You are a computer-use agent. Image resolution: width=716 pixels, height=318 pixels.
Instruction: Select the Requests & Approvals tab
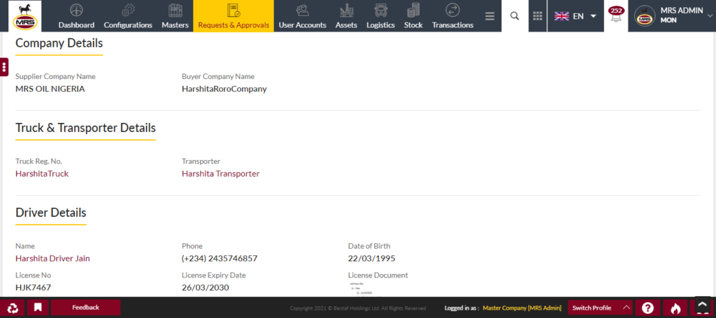(234, 16)
